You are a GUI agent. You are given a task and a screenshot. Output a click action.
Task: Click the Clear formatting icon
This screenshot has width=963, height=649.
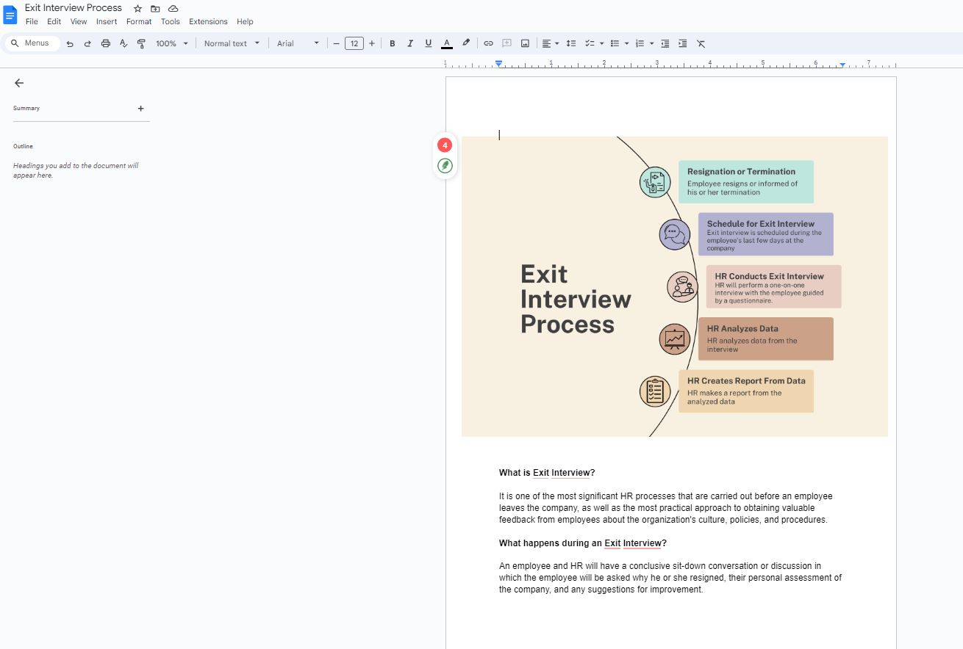(x=701, y=43)
